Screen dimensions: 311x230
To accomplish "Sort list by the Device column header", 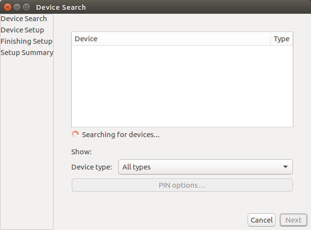I will (170, 39).
